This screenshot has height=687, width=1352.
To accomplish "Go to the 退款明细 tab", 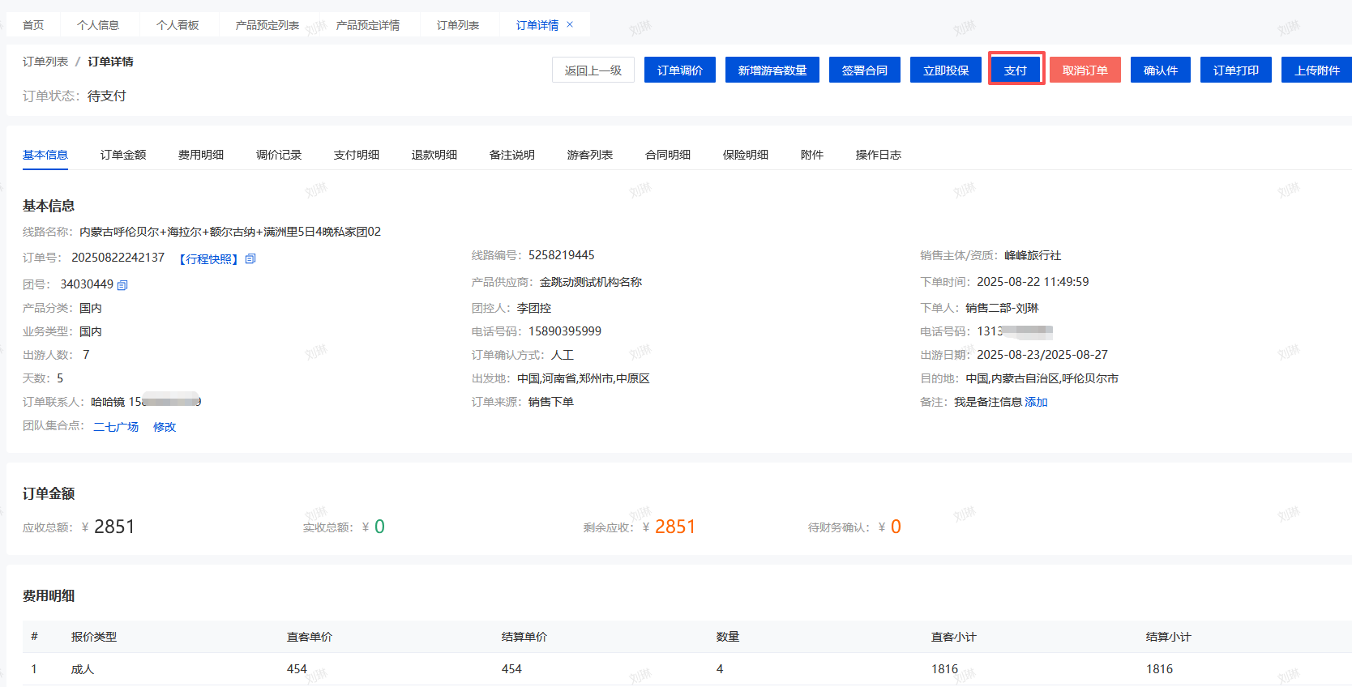I will coord(434,155).
